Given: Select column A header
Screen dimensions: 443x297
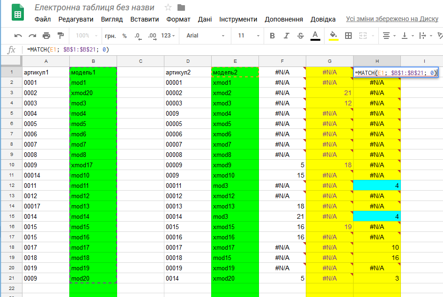Looking at the screenshot, I should click(x=46, y=61).
